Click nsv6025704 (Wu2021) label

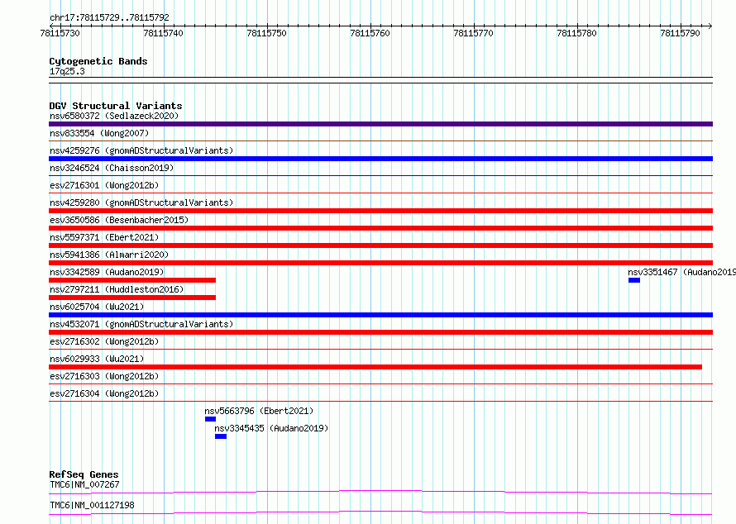[x=97, y=307]
